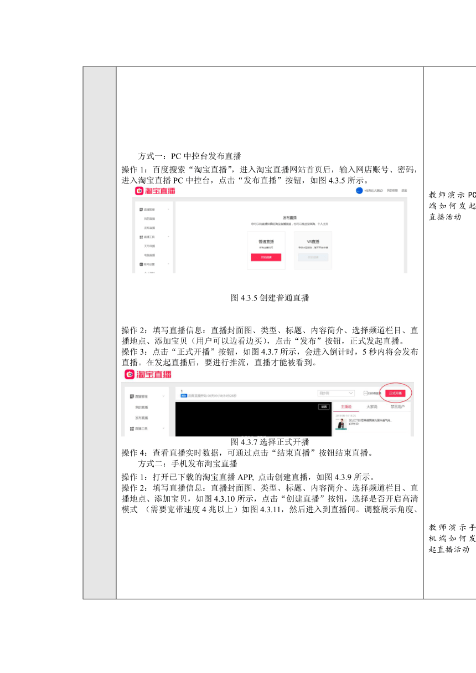Click the 淘宝直播 logo in the figure 4.3.5 screenshot
This screenshot has width=476, height=673.
pos(154,191)
